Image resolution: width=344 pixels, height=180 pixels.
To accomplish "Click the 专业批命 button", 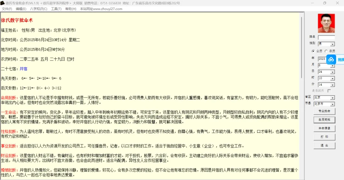I will [324, 111].
